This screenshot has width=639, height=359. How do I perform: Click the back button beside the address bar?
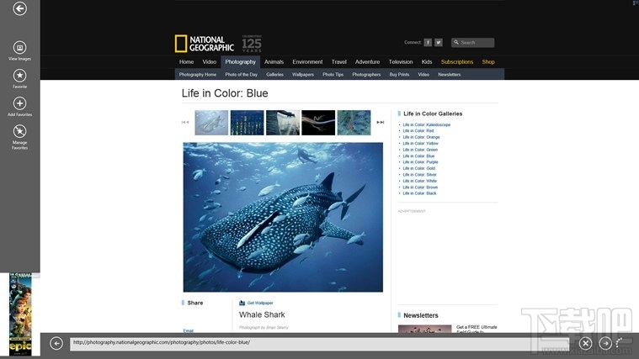point(56,344)
